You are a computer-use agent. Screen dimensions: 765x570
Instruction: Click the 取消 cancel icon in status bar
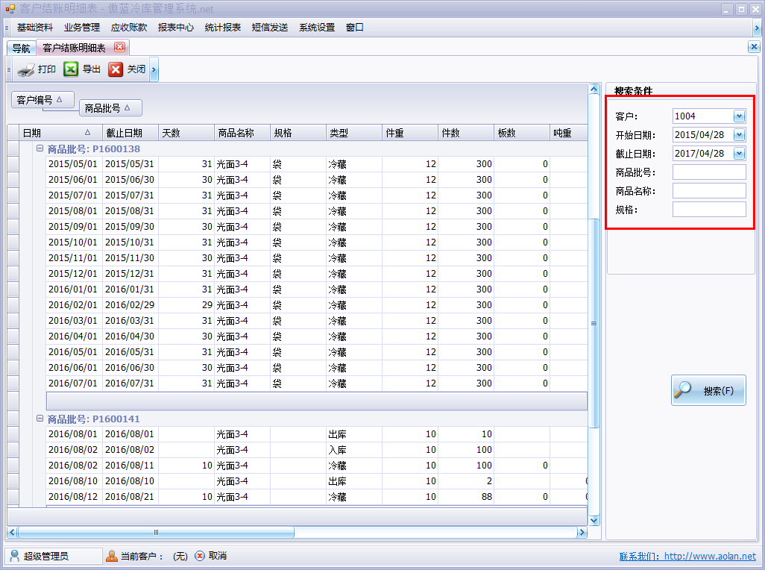click(200, 556)
